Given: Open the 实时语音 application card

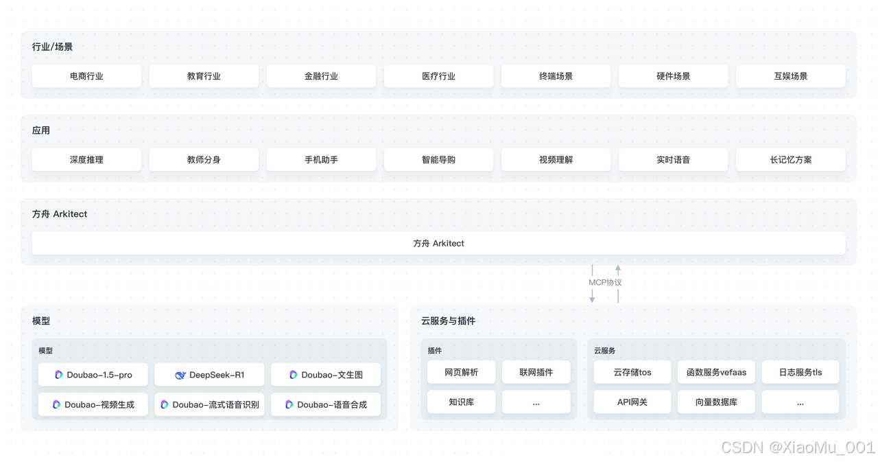Looking at the screenshot, I should coord(673,159).
